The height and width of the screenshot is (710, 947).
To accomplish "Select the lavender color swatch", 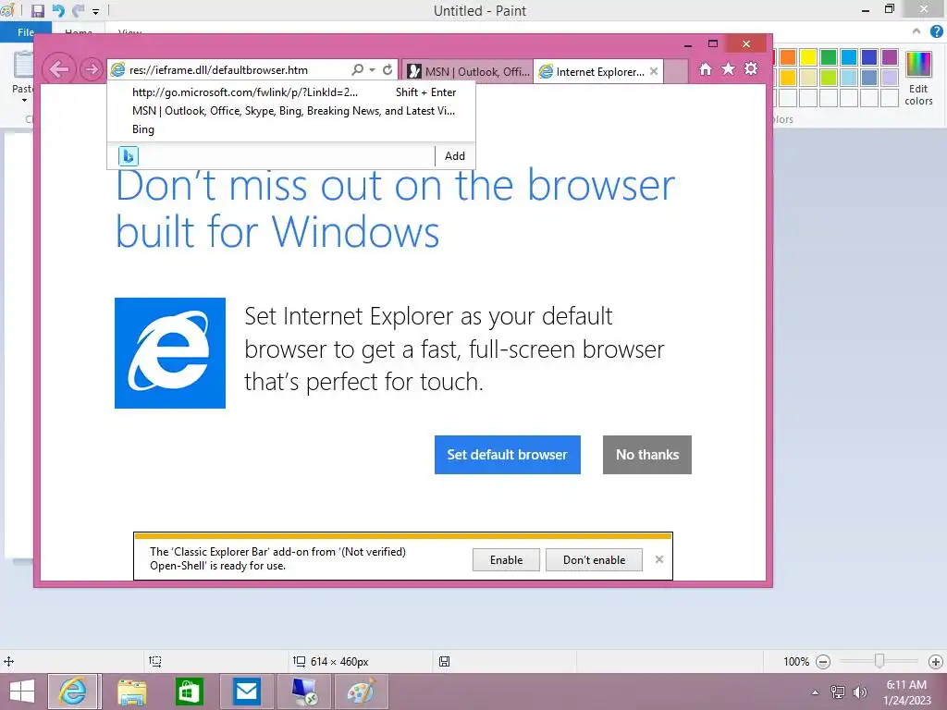I will coord(890,78).
